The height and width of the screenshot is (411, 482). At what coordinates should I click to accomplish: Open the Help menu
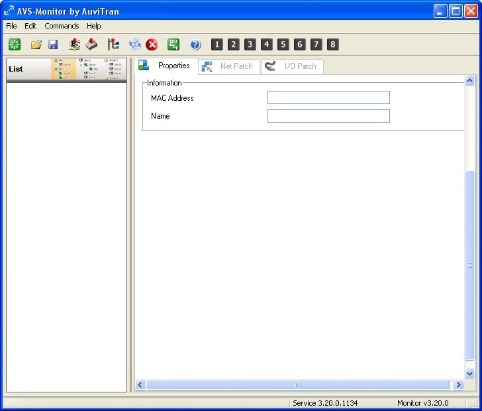click(94, 26)
